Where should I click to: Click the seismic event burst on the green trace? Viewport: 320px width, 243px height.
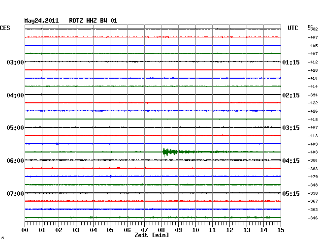170,152
